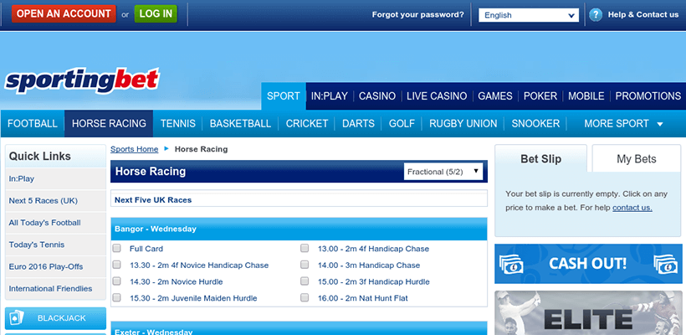Open Darts in sports menu
The width and height of the screenshot is (686, 335).
(x=358, y=123)
